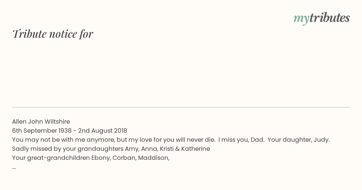362x190 pixels.
Task: Click the green "my" part of the logo
Action: point(301,19)
